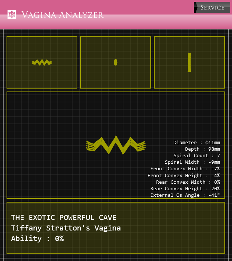
Task: Click the Front Convex Width -7% line
Action: [x=185, y=169]
